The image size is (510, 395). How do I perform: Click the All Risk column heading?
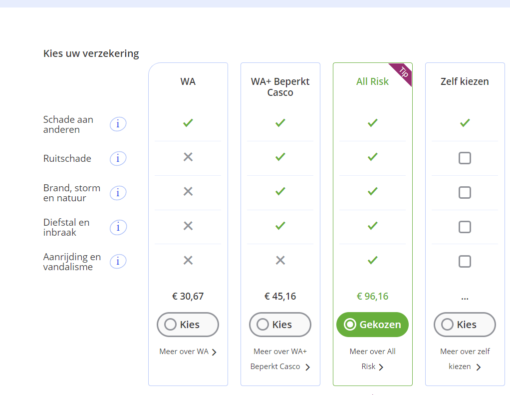coord(372,81)
